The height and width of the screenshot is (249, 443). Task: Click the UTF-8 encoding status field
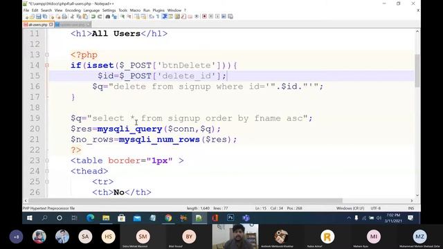[375, 208]
